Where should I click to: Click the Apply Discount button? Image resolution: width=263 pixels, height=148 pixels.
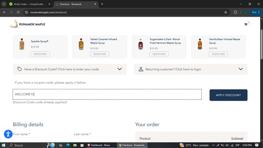(228, 95)
